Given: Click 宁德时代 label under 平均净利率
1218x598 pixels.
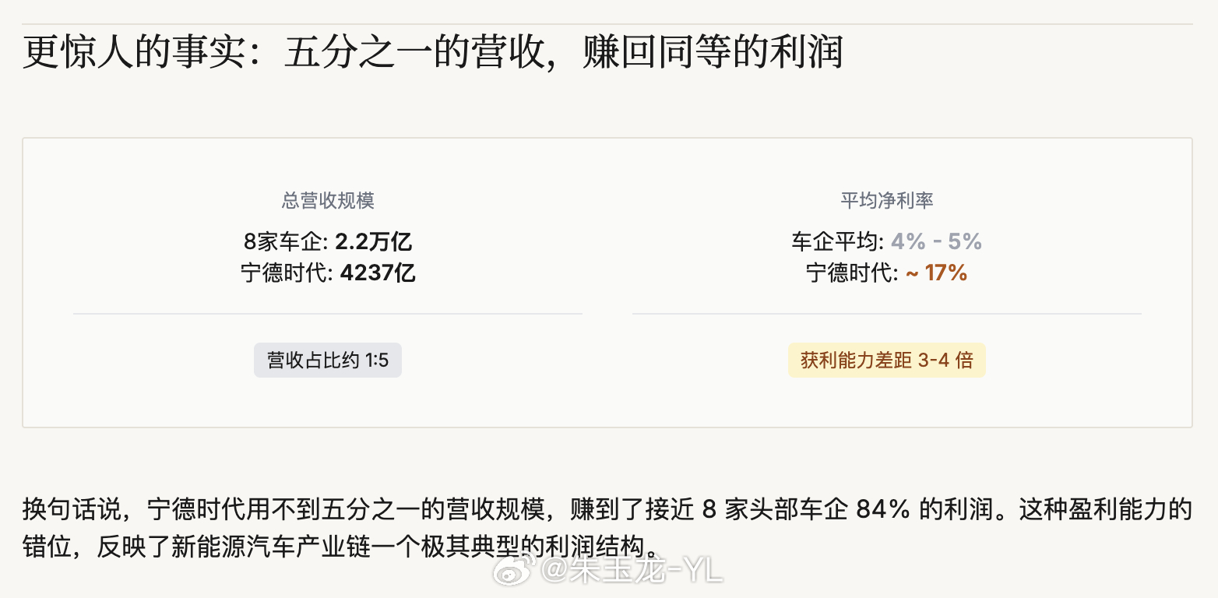Looking at the screenshot, I should click(851, 273).
